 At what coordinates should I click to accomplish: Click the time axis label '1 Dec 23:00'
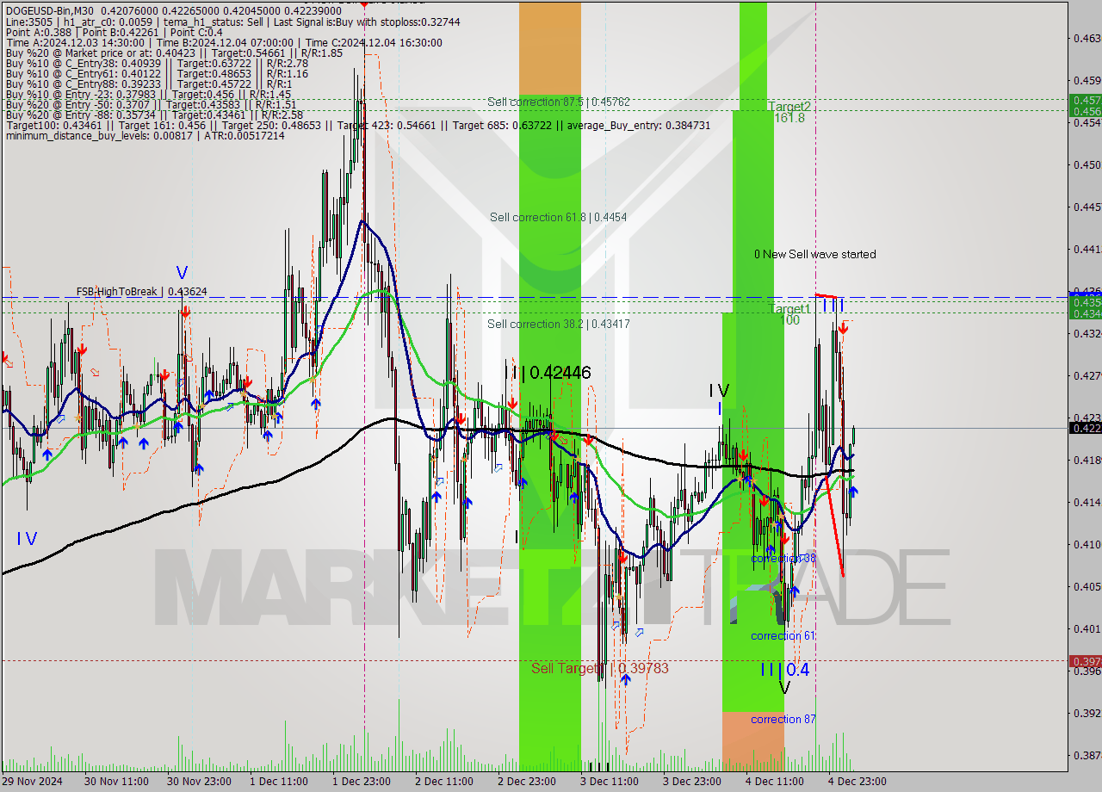tap(360, 782)
